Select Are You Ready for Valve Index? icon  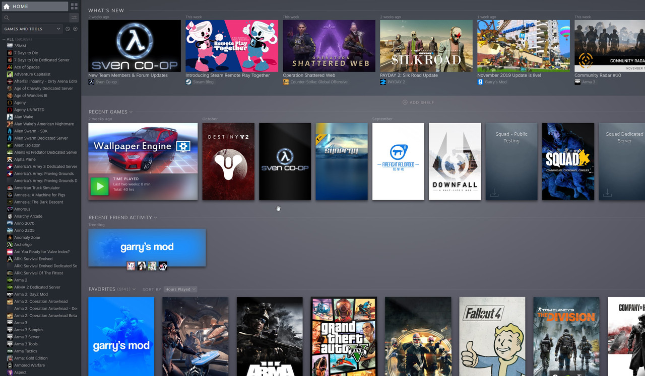pyautogui.click(x=10, y=251)
